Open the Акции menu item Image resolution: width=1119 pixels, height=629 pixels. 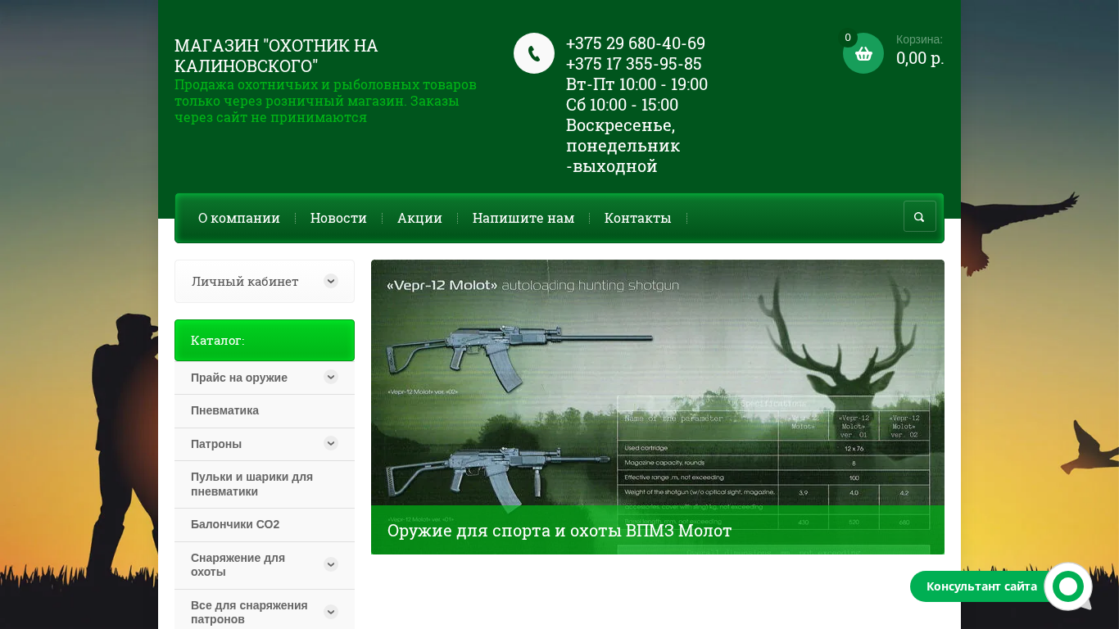coord(419,218)
